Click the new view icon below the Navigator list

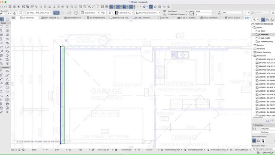click(x=268, y=121)
